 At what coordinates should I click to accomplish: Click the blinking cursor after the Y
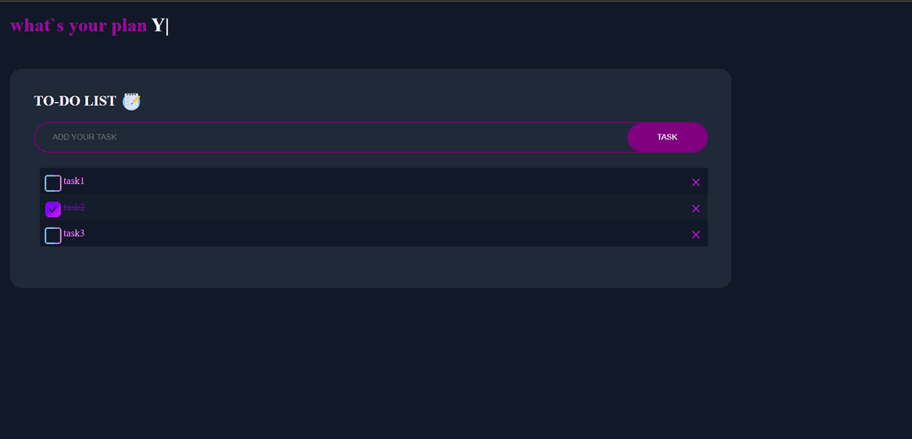pos(167,26)
